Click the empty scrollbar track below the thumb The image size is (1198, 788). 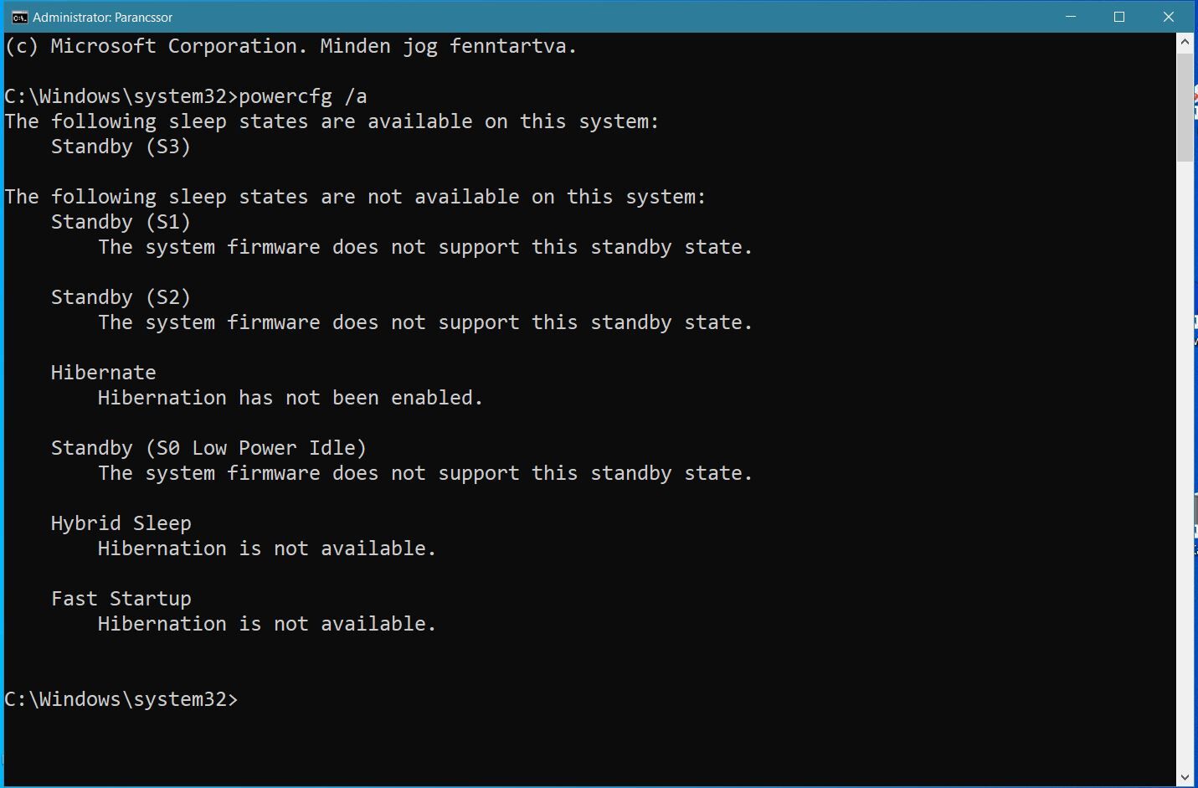pyautogui.click(x=1185, y=465)
